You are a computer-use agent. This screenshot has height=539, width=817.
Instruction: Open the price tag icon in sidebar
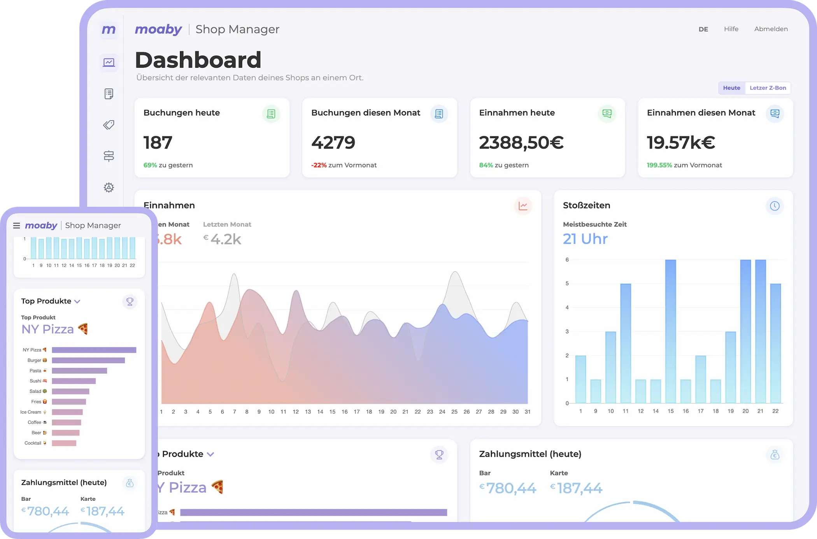pyautogui.click(x=109, y=125)
